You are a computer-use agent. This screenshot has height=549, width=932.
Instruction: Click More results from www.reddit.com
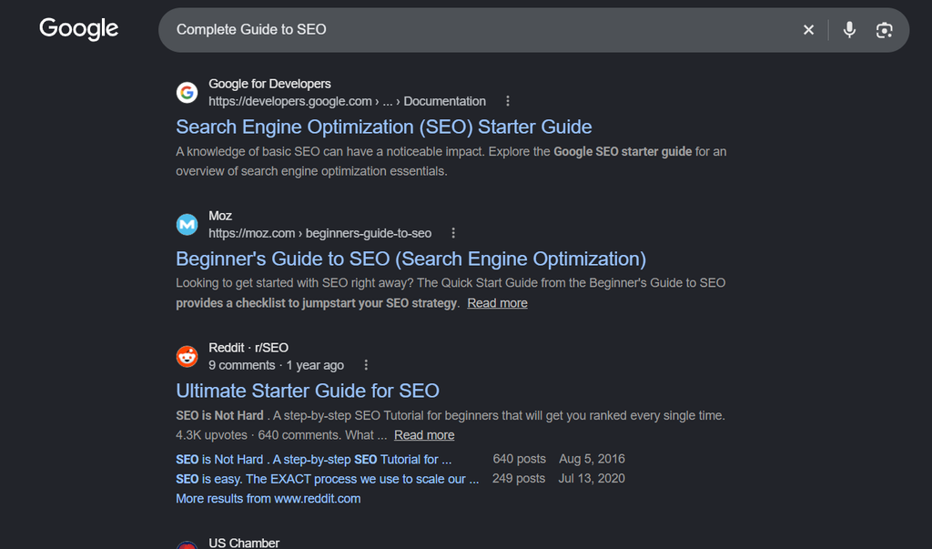(268, 499)
